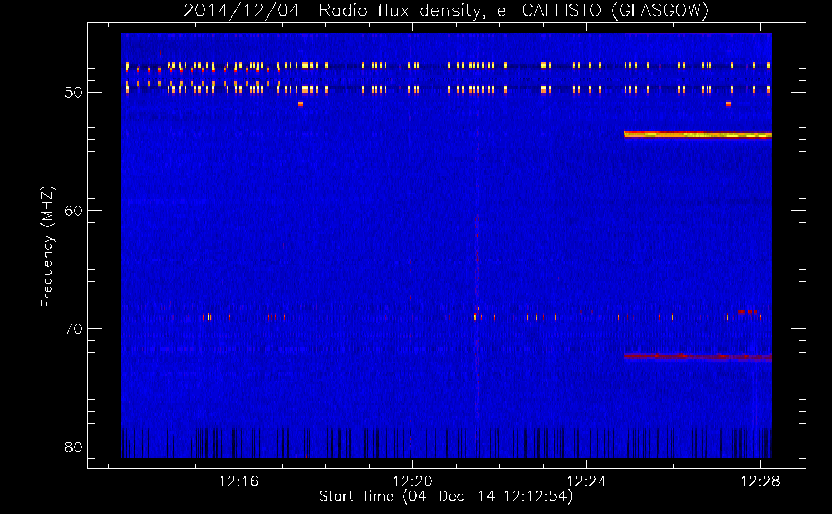Click the 12:28 time tick label
Viewport: 832px width, 514px height.
pyautogui.click(x=760, y=482)
